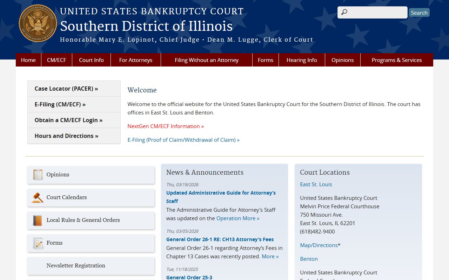Viewport: 449px width, 280px height.
Task: Open the Court Info menu
Action: [91, 60]
